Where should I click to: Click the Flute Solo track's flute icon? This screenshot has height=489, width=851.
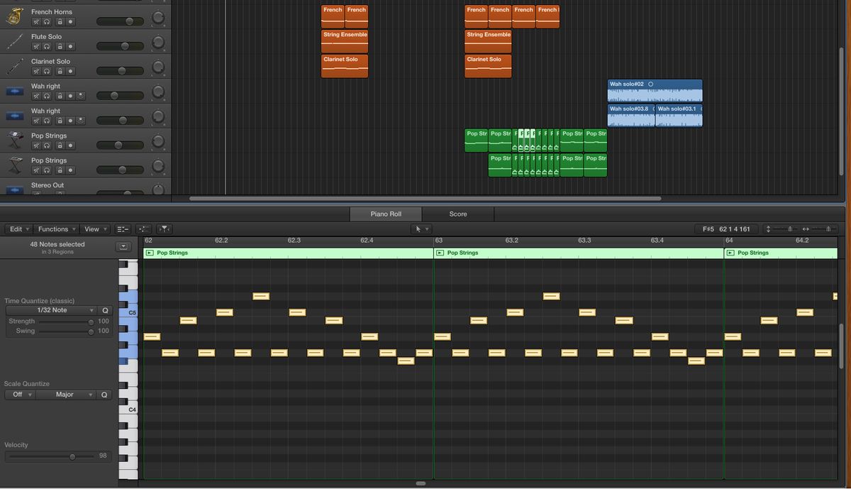(13, 40)
